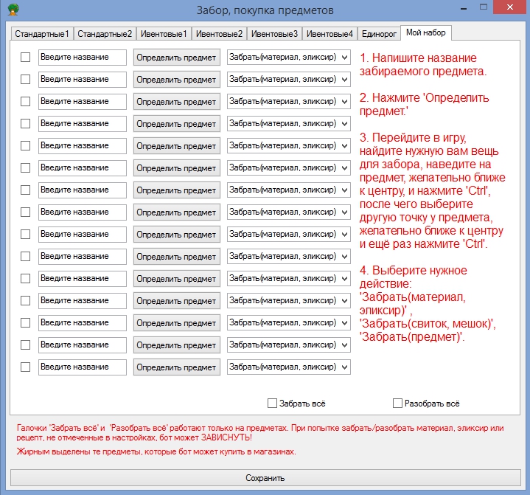Maximize the Забор, покупка предметов window
This screenshot has width=530, height=495.
484,7
